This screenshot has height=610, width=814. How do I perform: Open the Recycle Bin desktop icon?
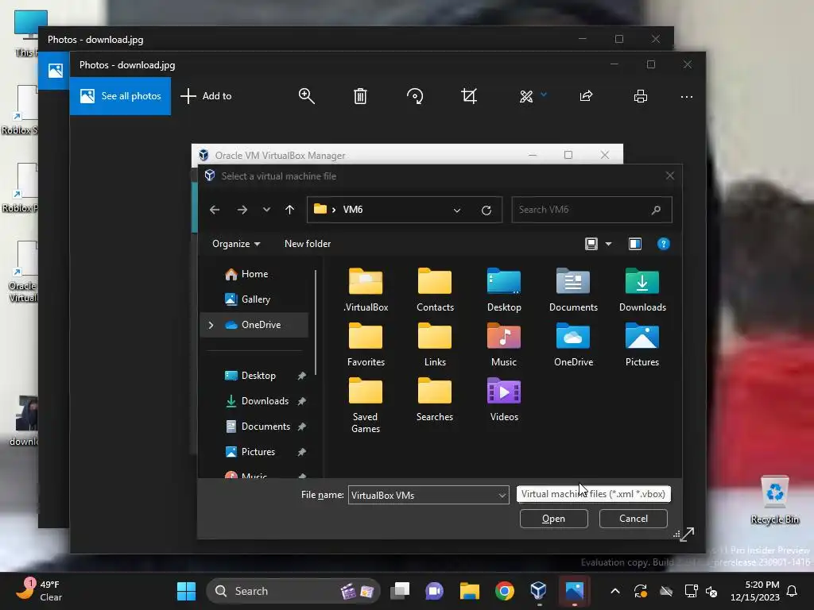click(x=774, y=500)
